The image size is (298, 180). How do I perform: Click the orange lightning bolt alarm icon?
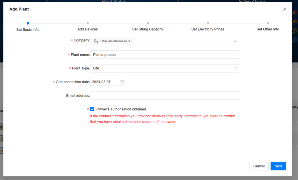295,22
